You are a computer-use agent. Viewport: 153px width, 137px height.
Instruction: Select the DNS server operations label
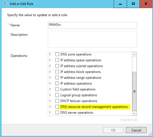tap(77, 113)
